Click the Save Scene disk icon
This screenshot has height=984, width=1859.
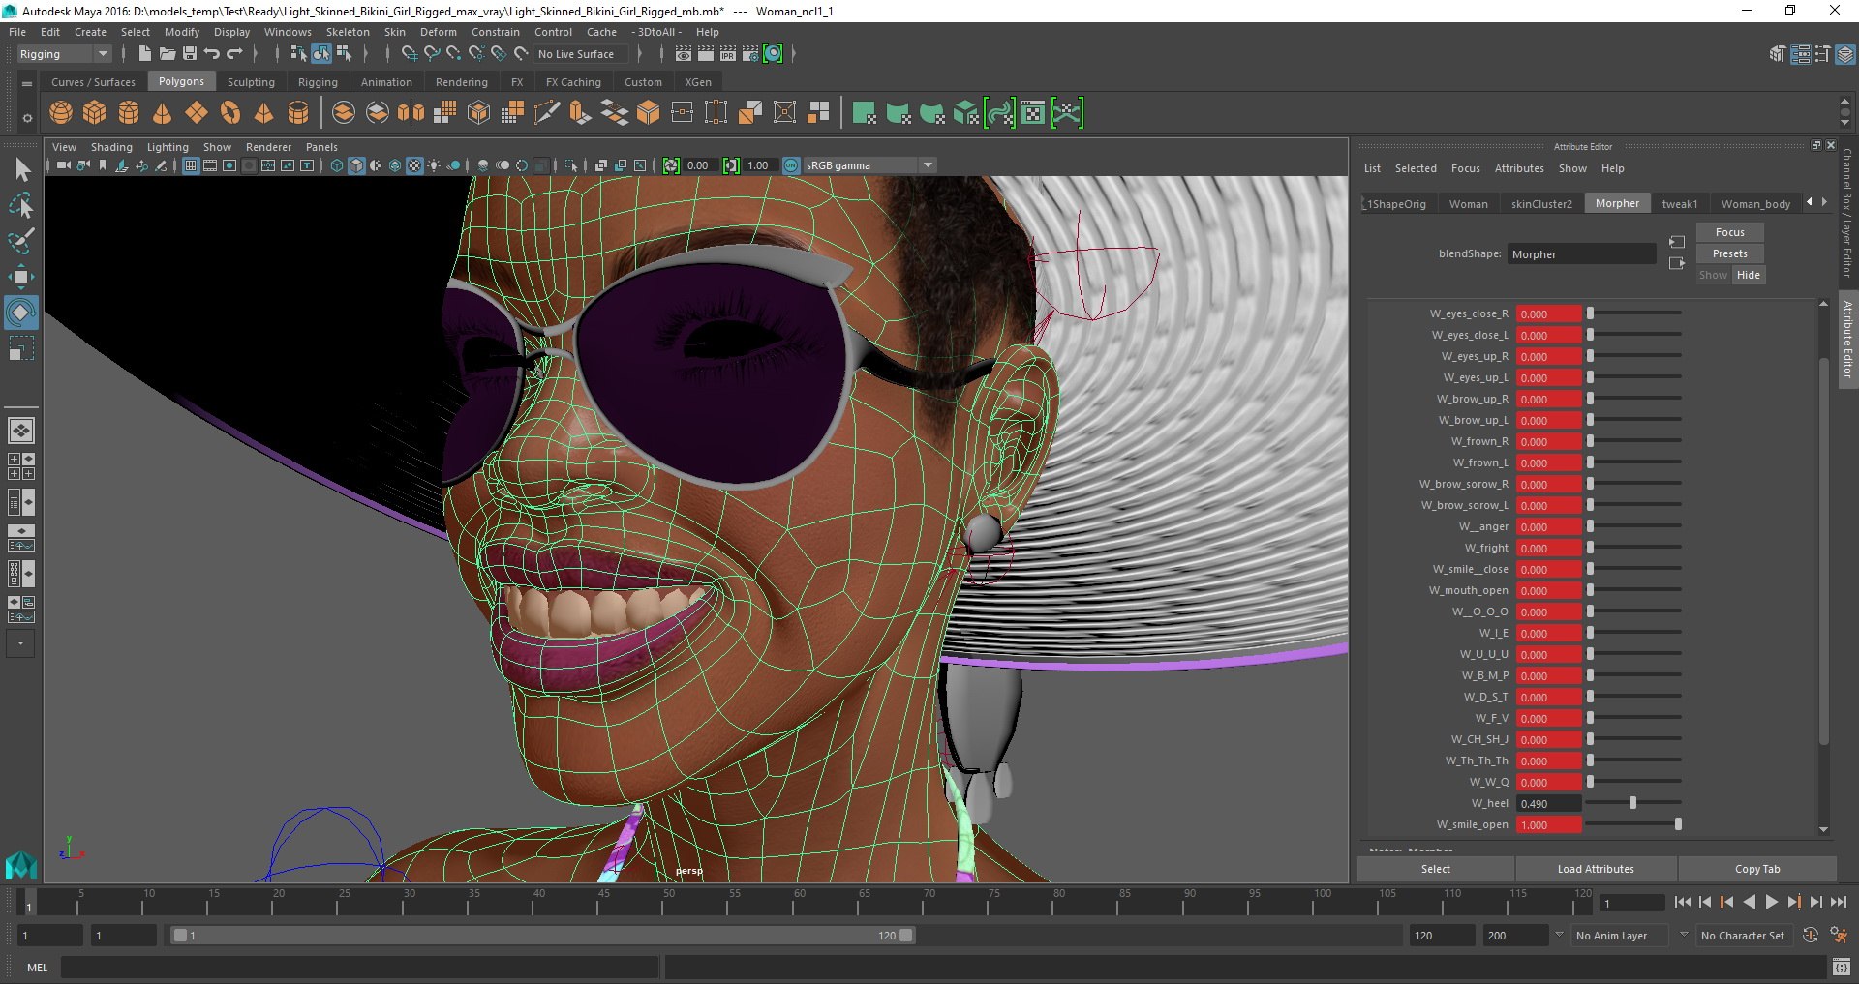pos(190,54)
